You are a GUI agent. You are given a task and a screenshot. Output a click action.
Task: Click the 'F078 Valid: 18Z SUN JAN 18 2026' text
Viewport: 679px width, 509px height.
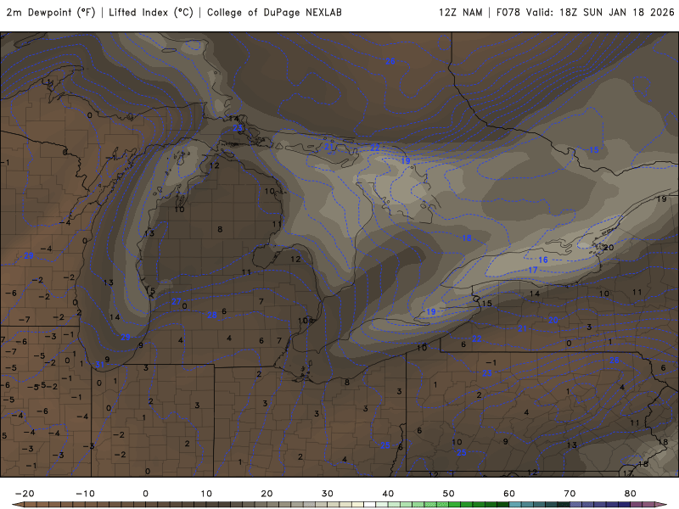[586, 13]
